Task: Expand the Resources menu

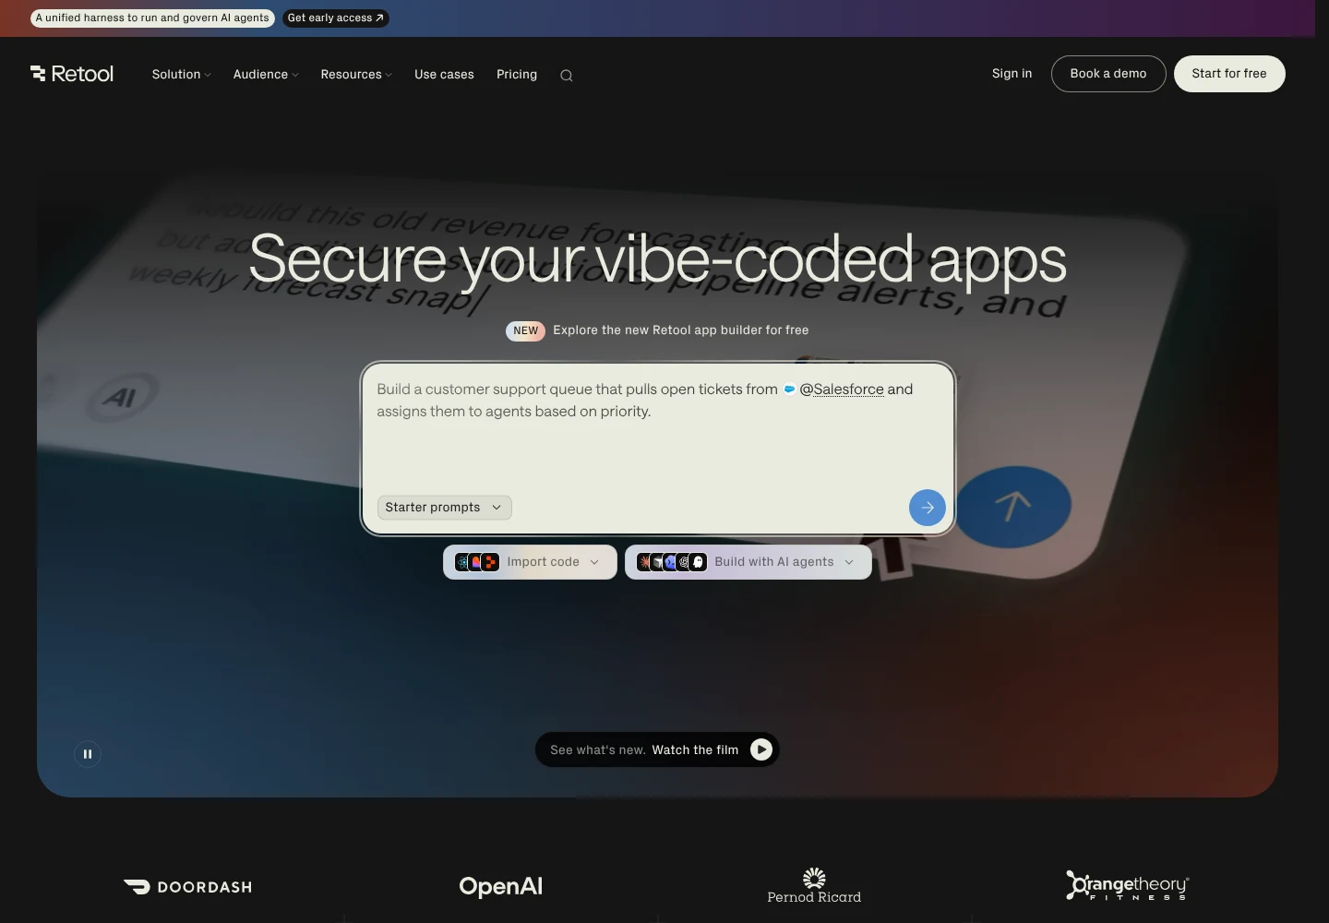Action: 356,75
